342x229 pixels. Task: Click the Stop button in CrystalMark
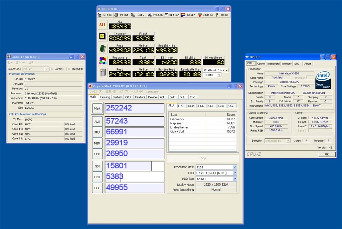203,158
